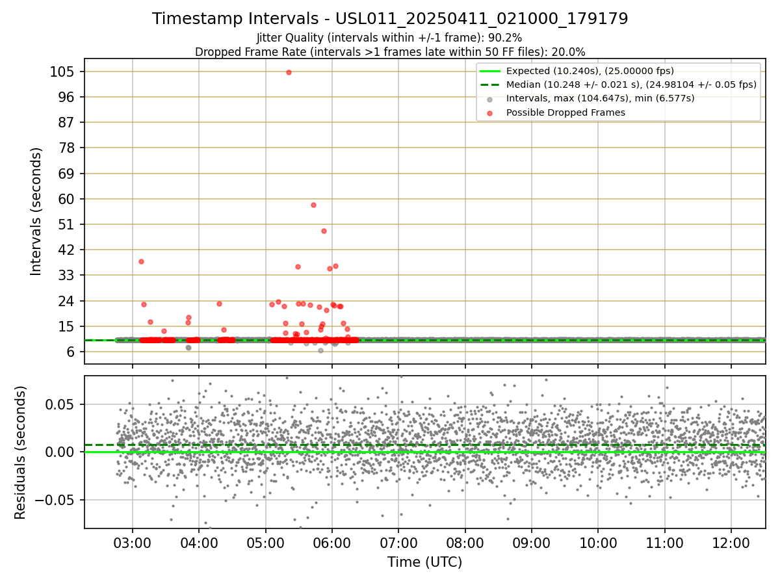
Task: Click the gray dot marker in legend
Action: tap(490, 99)
